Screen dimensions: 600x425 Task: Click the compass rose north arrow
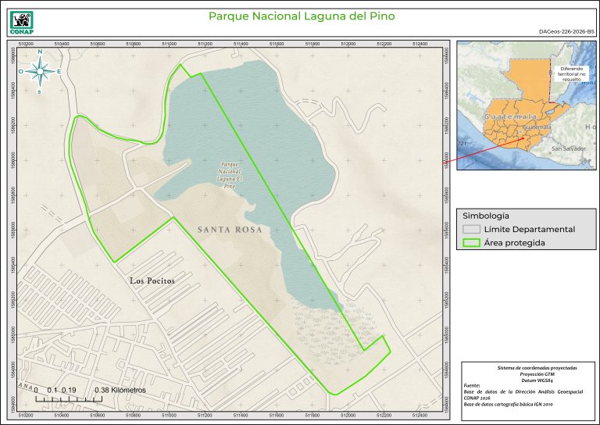coord(39,70)
